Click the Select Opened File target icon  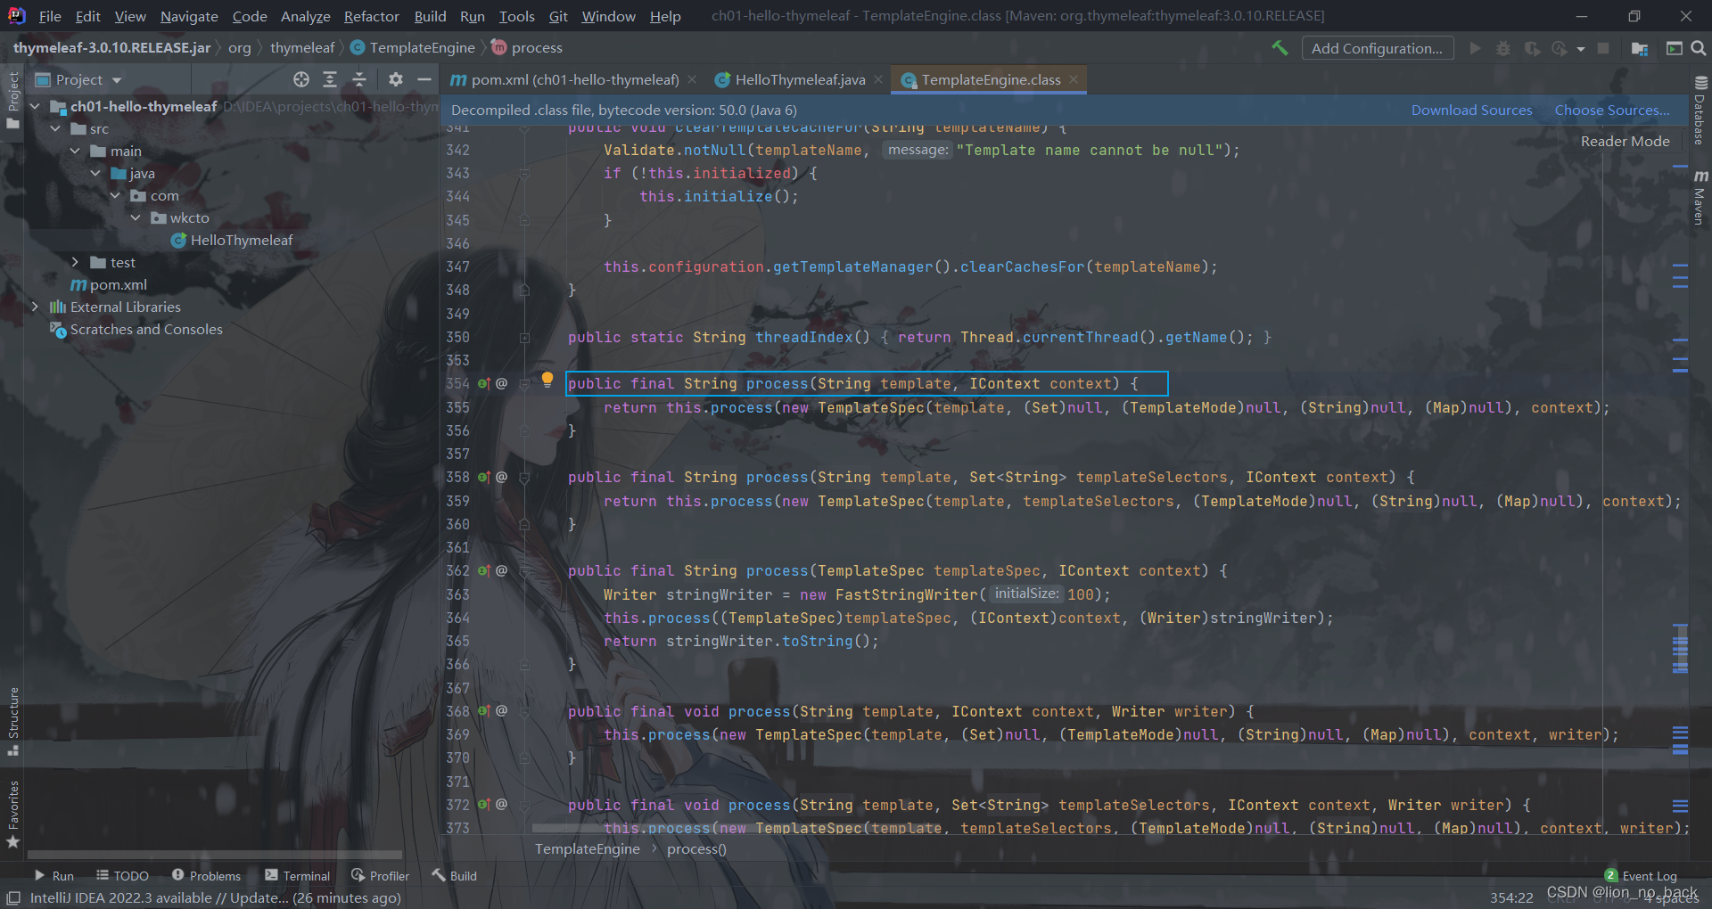click(x=301, y=79)
